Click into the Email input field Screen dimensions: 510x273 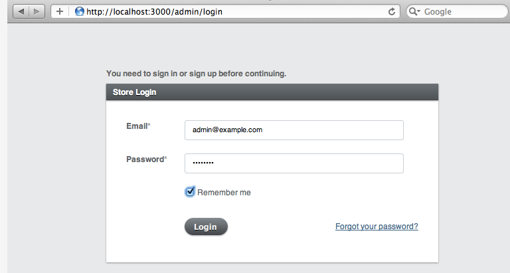coord(294,130)
